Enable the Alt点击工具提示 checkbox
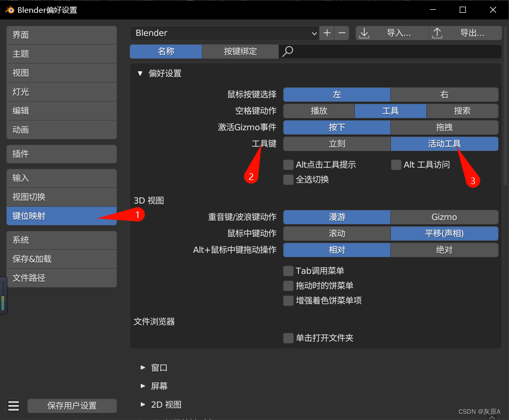Screen dimensions: 509x420 (x=289, y=165)
